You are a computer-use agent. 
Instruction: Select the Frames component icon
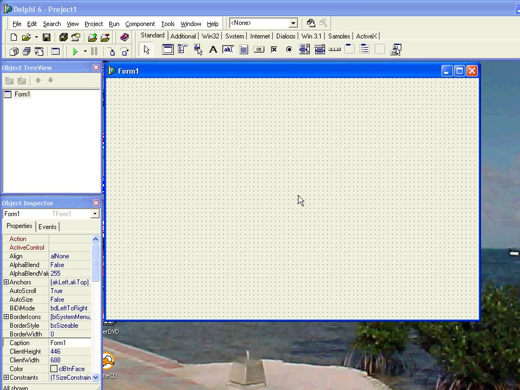click(x=168, y=50)
